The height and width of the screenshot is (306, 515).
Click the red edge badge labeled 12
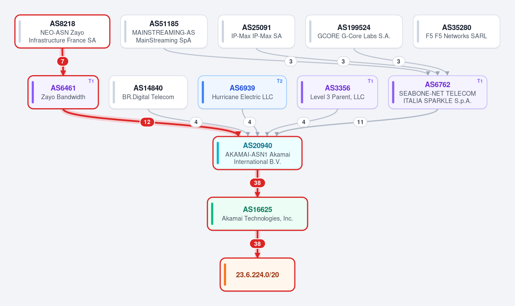click(x=147, y=122)
